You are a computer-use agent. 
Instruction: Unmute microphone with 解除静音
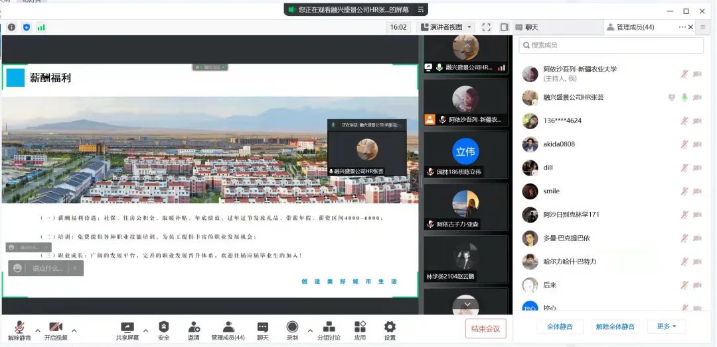point(20,329)
